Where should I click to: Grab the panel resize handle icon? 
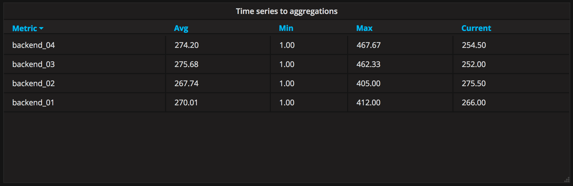[x=567, y=180]
